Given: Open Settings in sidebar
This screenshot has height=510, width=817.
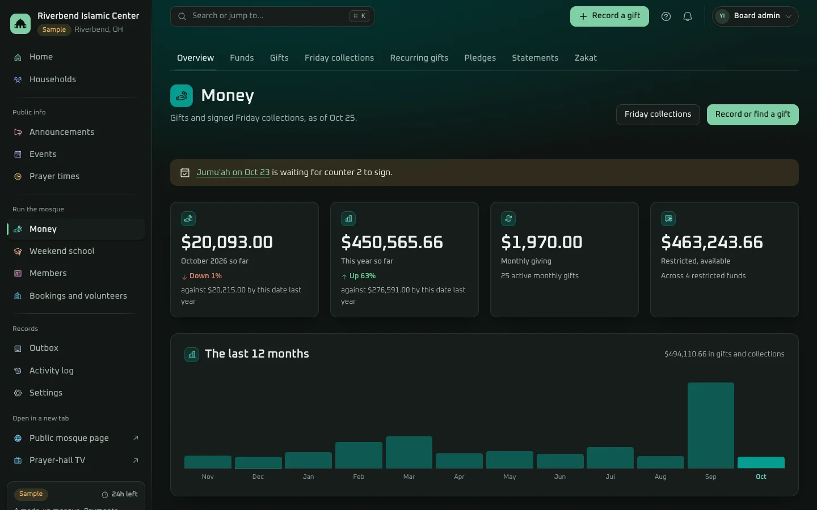Looking at the screenshot, I should (x=76, y=393).
